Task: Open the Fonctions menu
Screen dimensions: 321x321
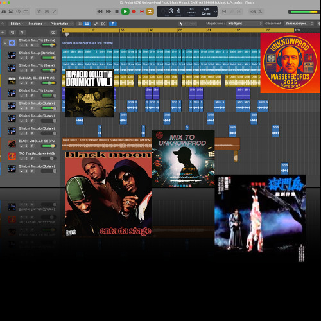Action: pos(37,24)
